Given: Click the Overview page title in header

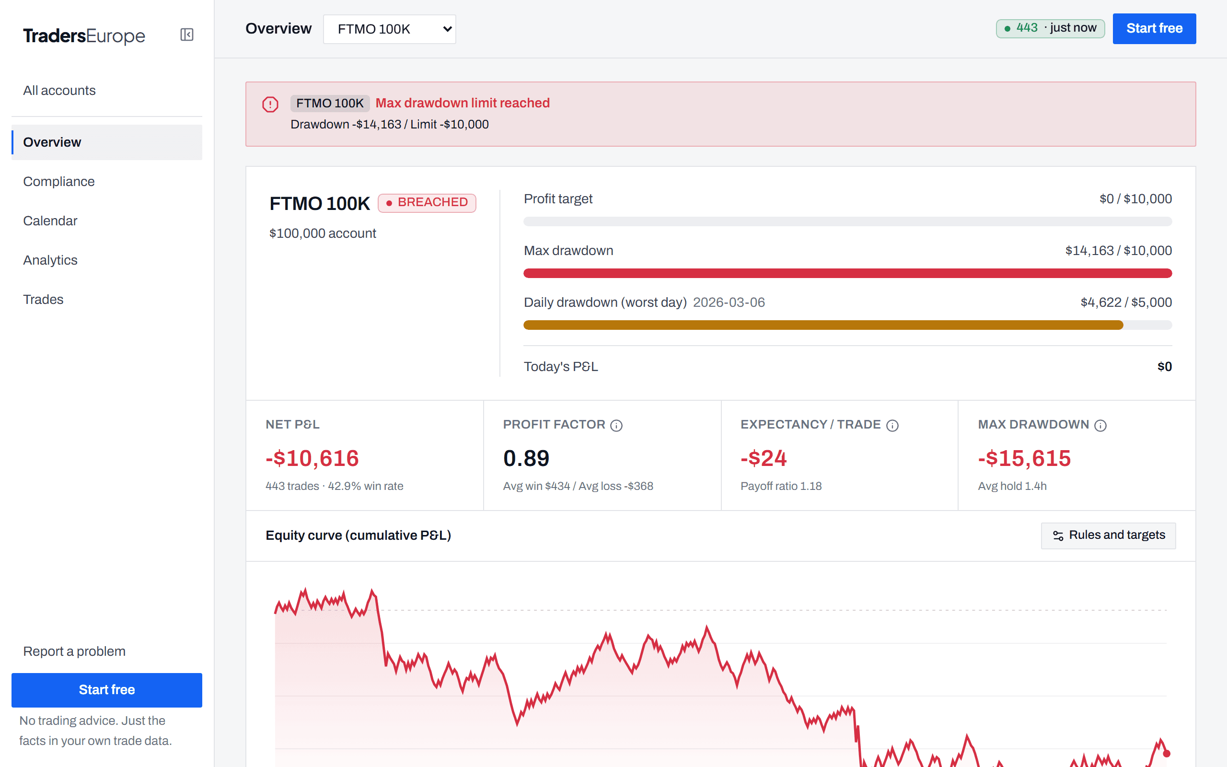Looking at the screenshot, I should (x=278, y=28).
